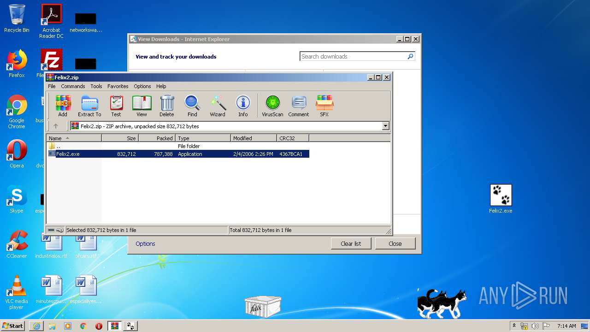The width and height of the screenshot is (590, 332).
Task: Sort by the Packed column header
Action: click(157, 138)
